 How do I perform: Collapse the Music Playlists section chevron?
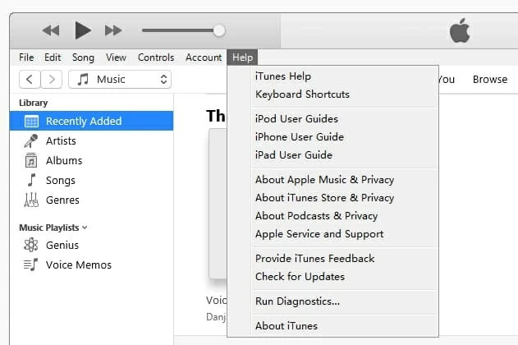(85, 228)
